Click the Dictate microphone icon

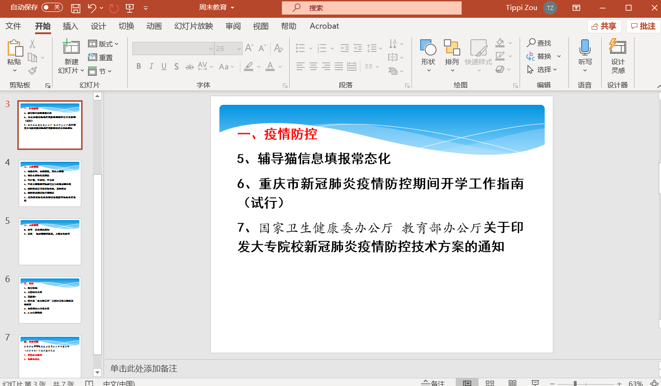(x=585, y=47)
